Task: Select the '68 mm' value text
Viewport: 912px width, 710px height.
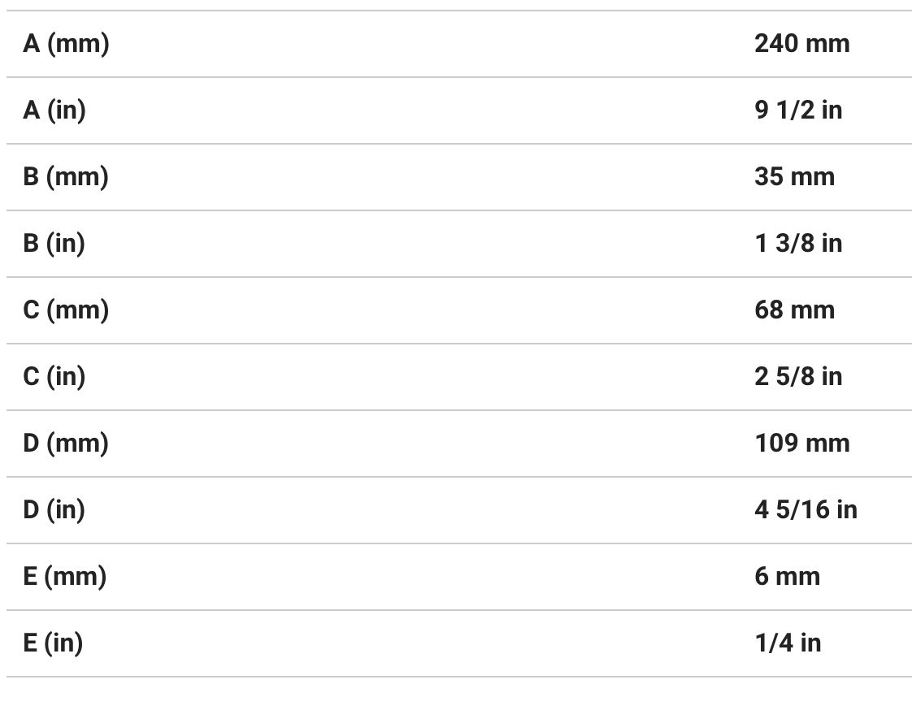Action: [794, 310]
